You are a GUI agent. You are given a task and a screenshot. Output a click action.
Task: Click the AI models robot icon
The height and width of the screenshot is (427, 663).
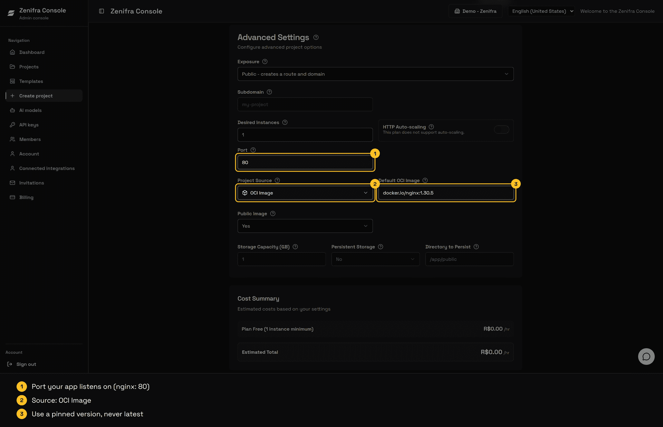(x=12, y=110)
